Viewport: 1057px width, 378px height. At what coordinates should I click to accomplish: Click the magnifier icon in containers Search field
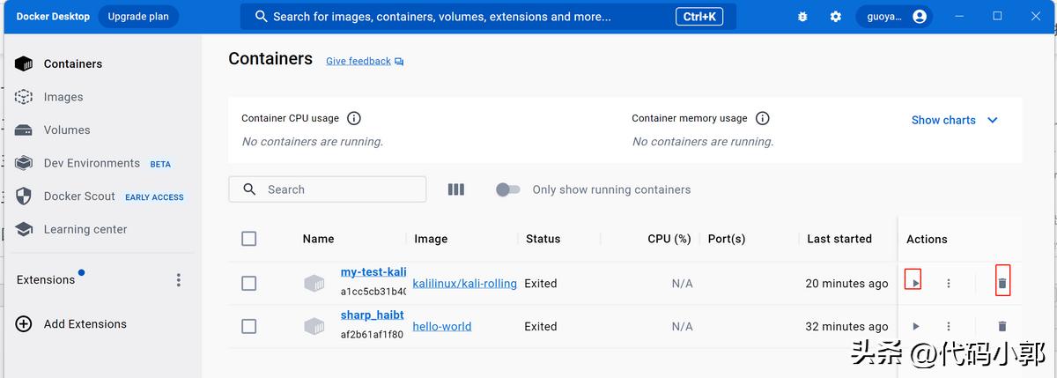tap(249, 189)
